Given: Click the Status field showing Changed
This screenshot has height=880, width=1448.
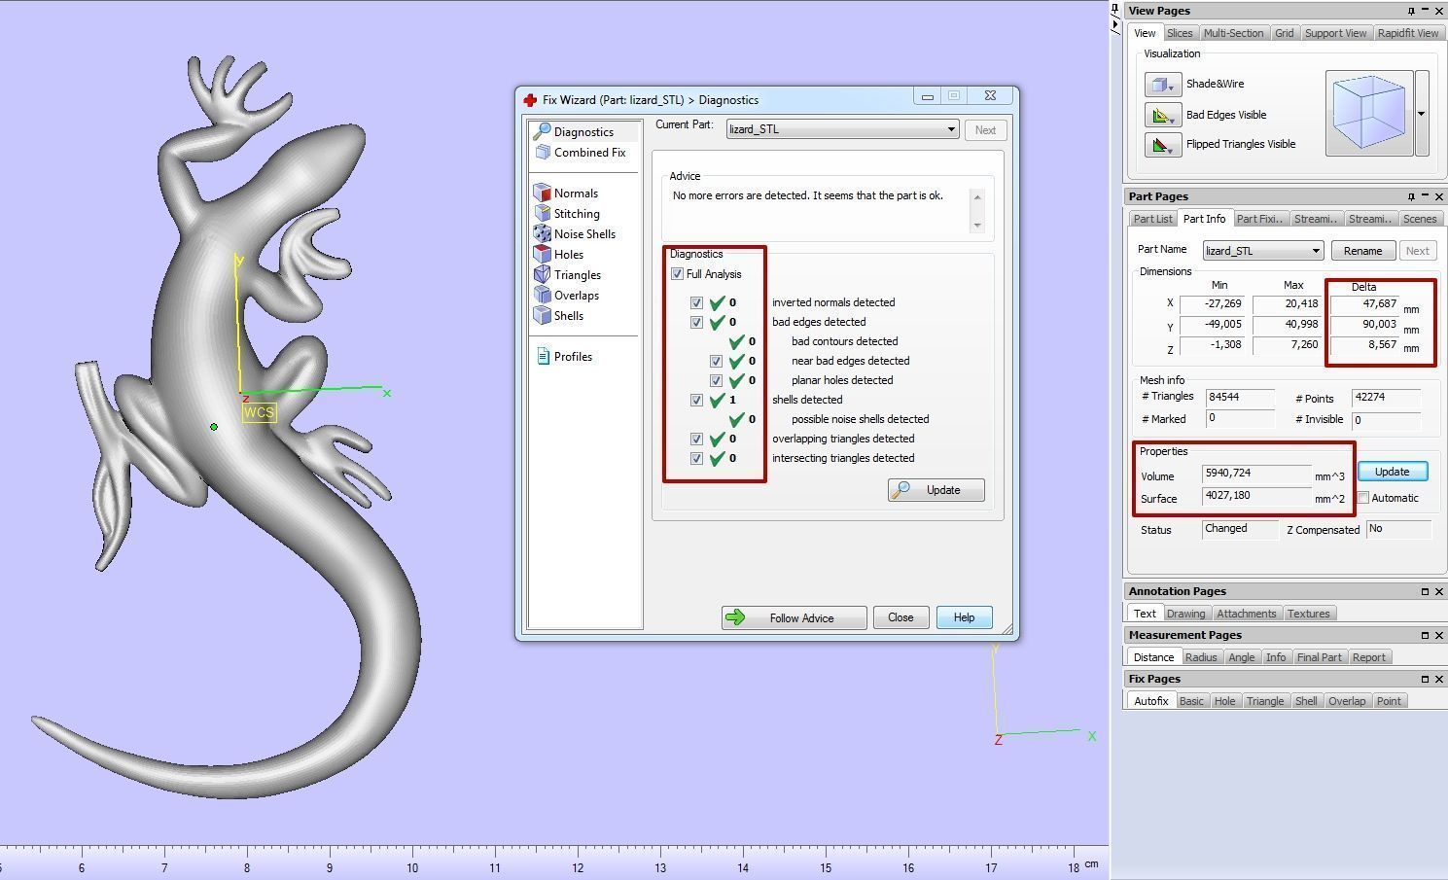Looking at the screenshot, I should coord(1240,529).
